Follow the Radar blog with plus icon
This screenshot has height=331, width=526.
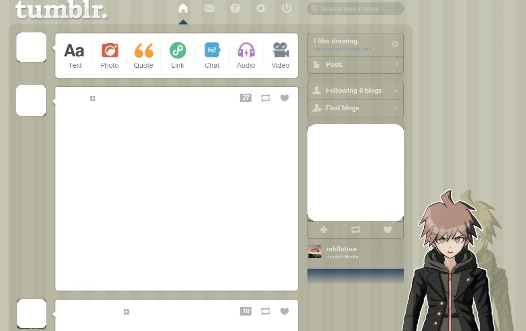click(324, 230)
